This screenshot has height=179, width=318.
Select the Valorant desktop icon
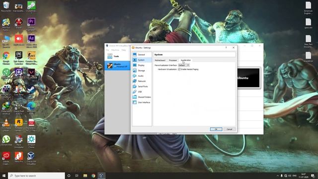(x=31, y=74)
